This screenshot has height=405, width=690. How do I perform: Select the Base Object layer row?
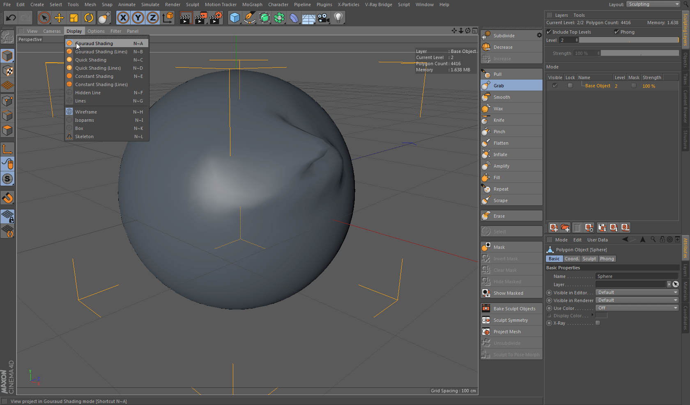click(x=612, y=86)
